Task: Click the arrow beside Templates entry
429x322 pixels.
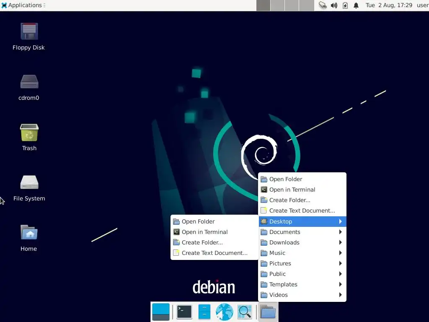Action: coord(340,284)
